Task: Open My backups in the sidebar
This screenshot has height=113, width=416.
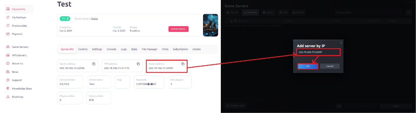Action: [x=19, y=17]
